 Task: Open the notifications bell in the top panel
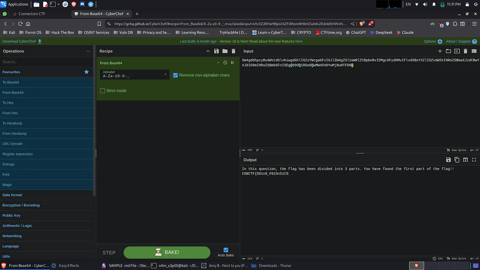[x=434, y=4]
